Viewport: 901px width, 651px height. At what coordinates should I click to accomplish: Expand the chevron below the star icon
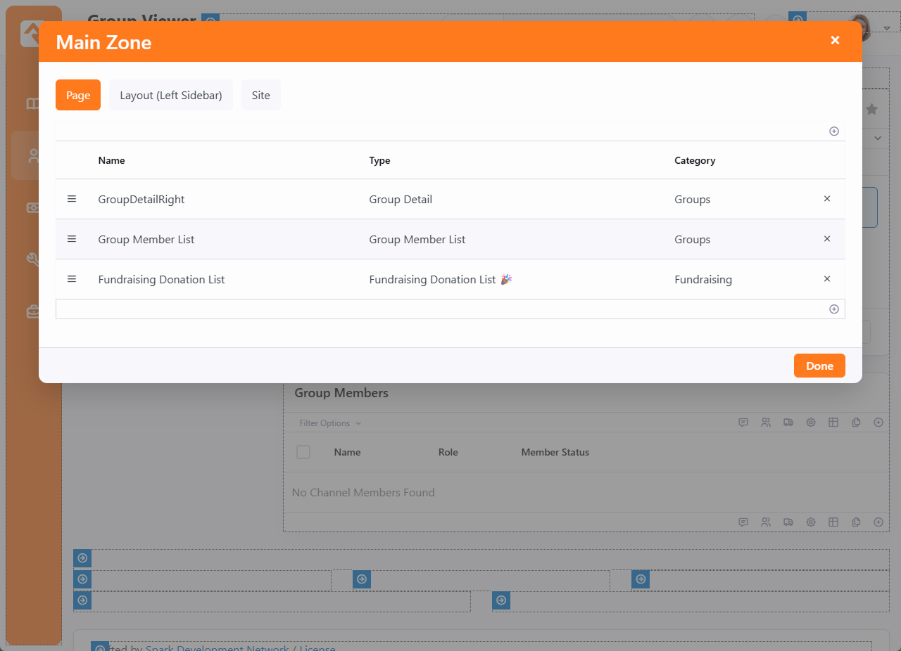click(877, 138)
